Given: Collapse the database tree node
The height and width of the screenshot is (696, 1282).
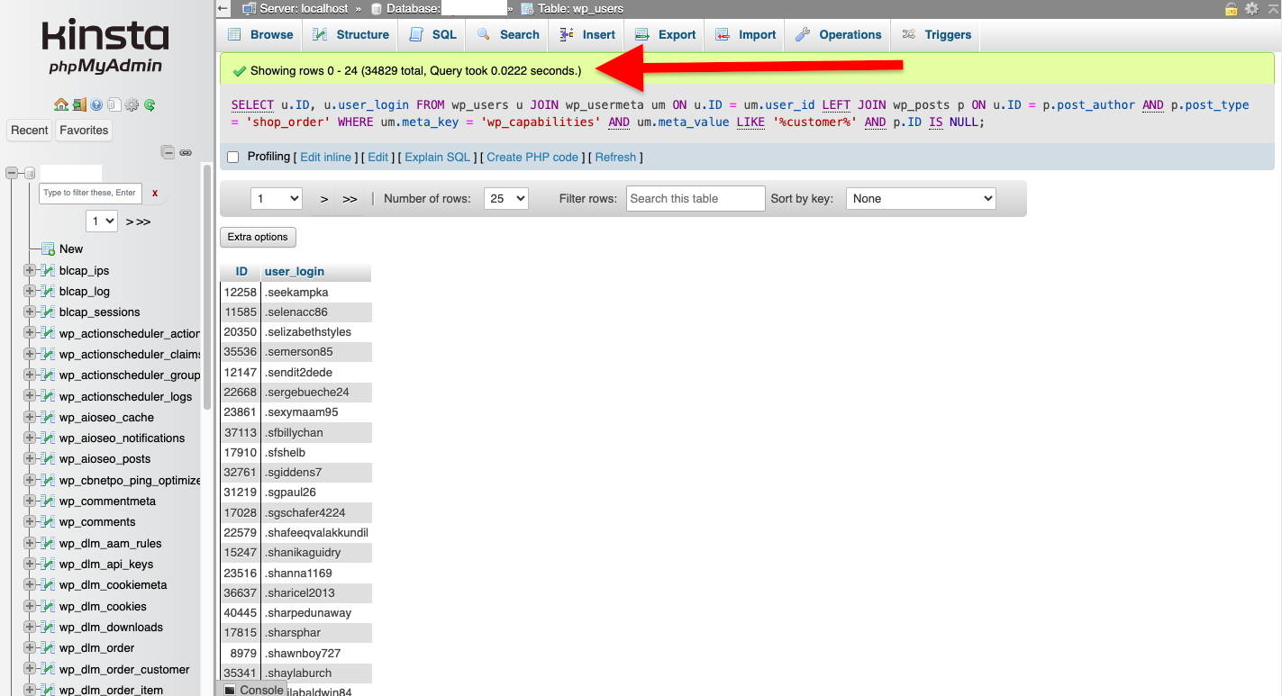Looking at the screenshot, I should (x=13, y=173).
